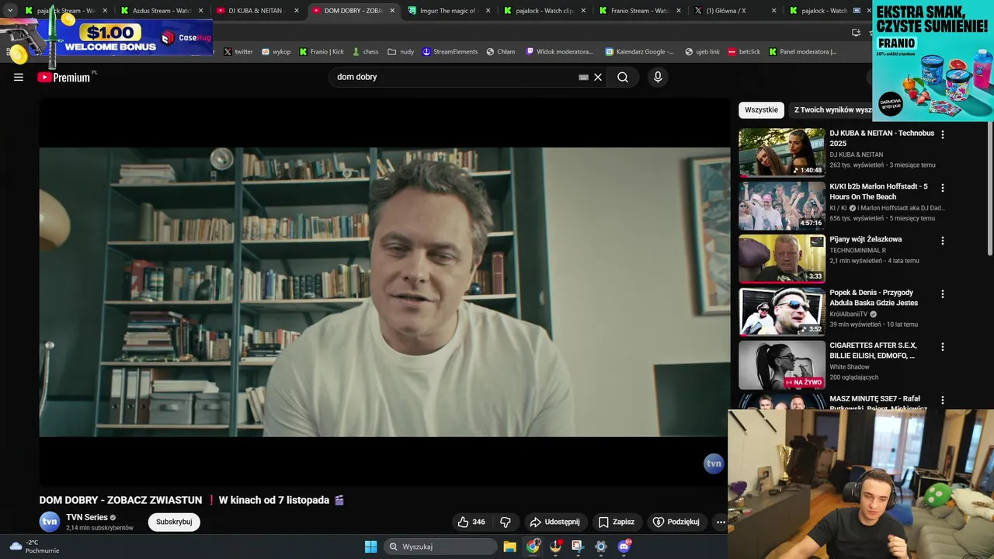Open options for DJ KUBA & NEITAN video

click(x=943, y=134)
